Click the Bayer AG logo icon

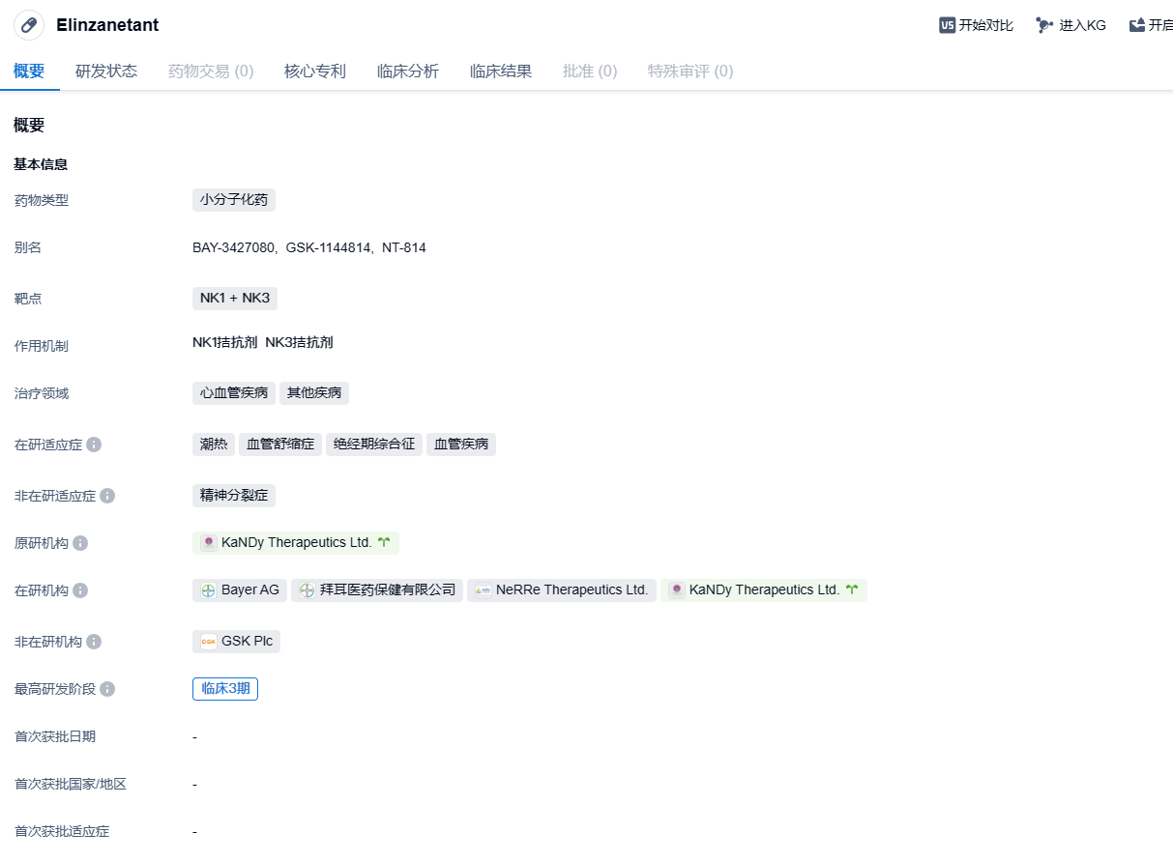(x=208, y=590)
